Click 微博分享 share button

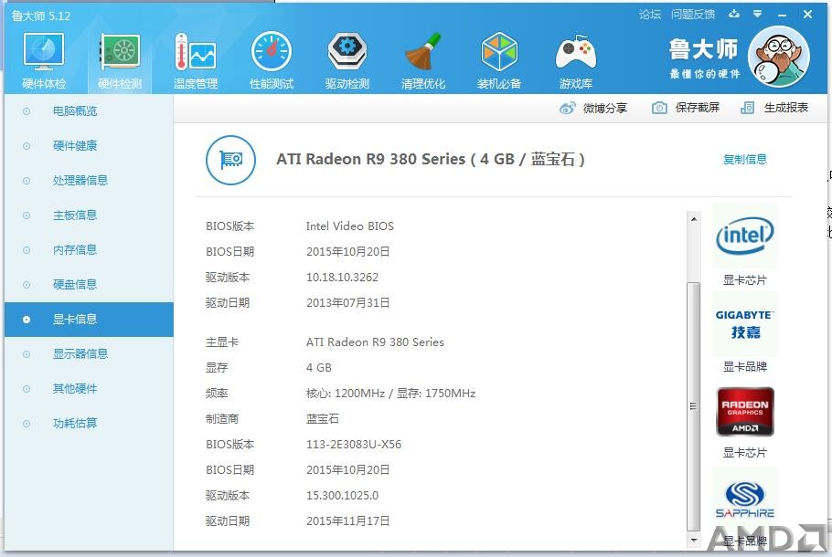pyautogui.click(x=593, y=108)
